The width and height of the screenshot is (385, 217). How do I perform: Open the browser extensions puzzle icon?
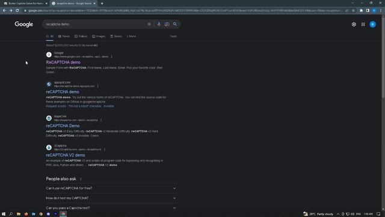(x=361, y=11)
